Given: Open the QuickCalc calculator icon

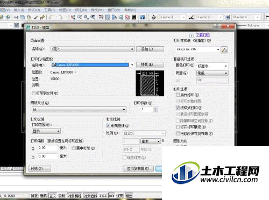Looking at the screenshot, I should point(134,17).
